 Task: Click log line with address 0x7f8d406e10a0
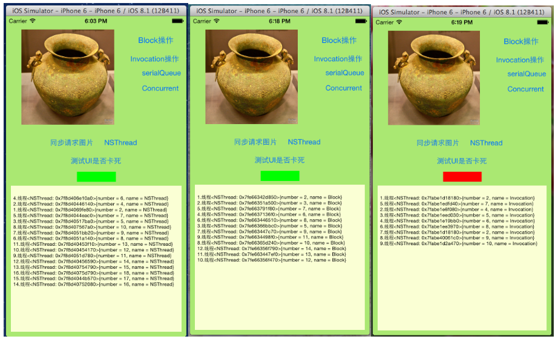91,199
